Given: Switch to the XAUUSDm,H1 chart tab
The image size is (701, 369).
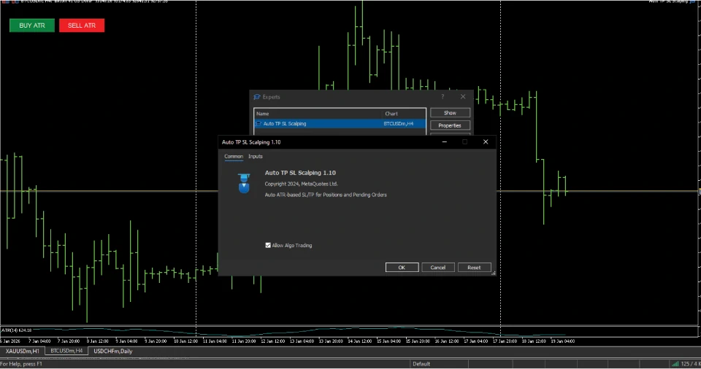Looking at the screenshot, I should [x=23, y=351].
